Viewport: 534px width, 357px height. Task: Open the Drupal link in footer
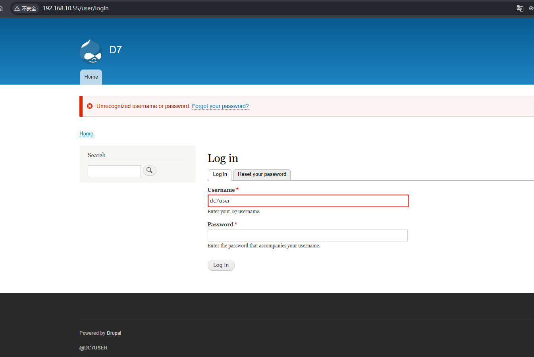(114, 333)
